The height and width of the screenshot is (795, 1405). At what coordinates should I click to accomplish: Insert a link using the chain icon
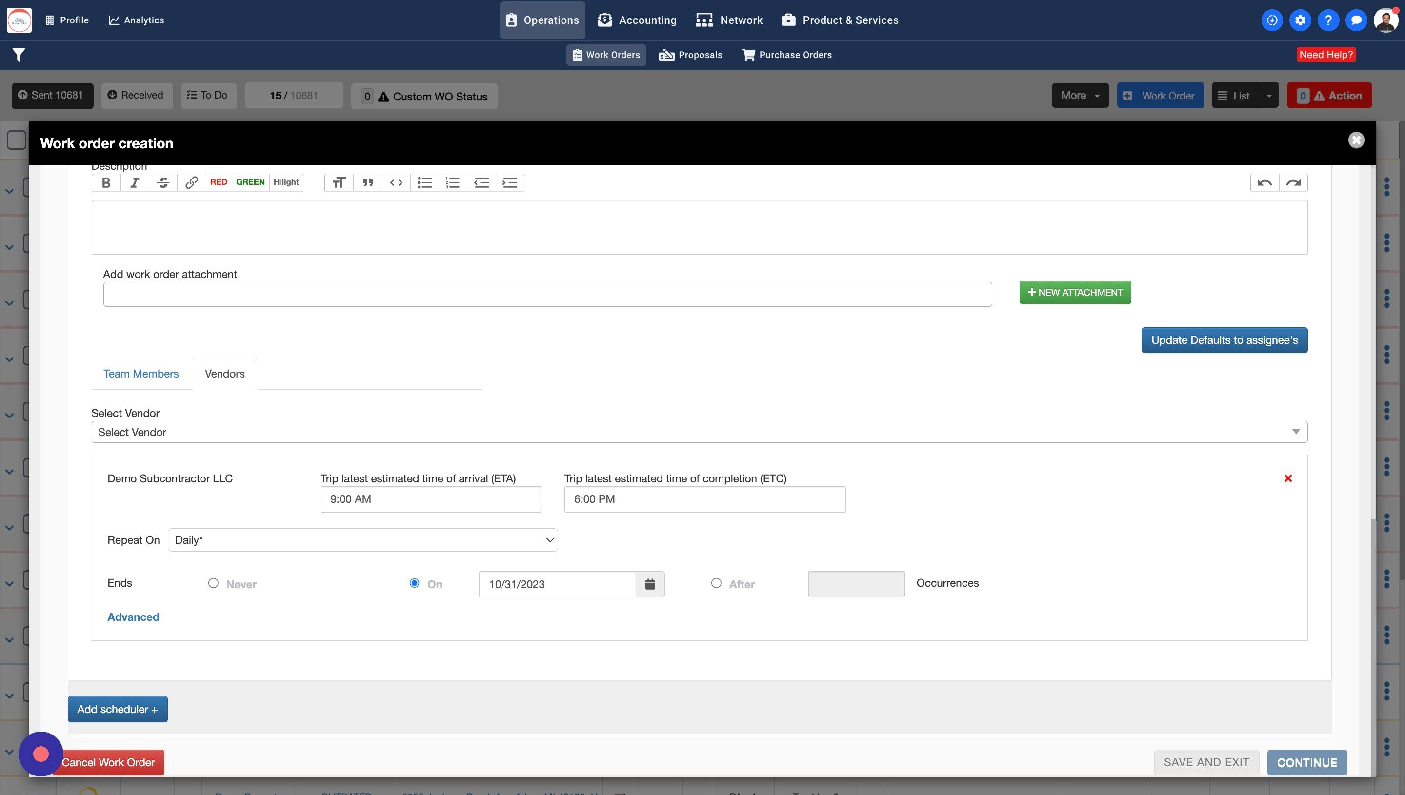point(191,182)
